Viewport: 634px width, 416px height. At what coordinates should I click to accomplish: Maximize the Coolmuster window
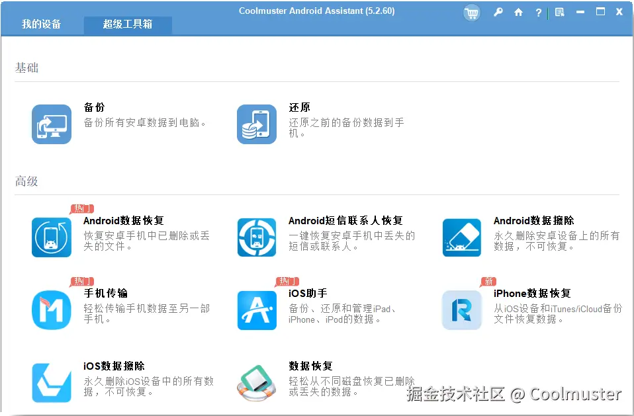pyautogui.click(x=600, y=12)
